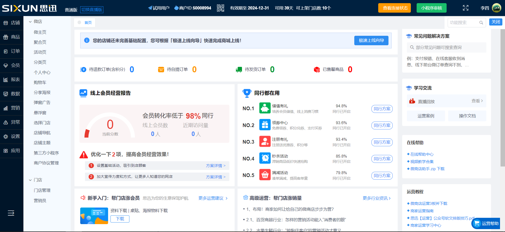This screenshot has height=232, width=505.
Task: Open the 应用 sidebar section
Action: coord(12,151)
